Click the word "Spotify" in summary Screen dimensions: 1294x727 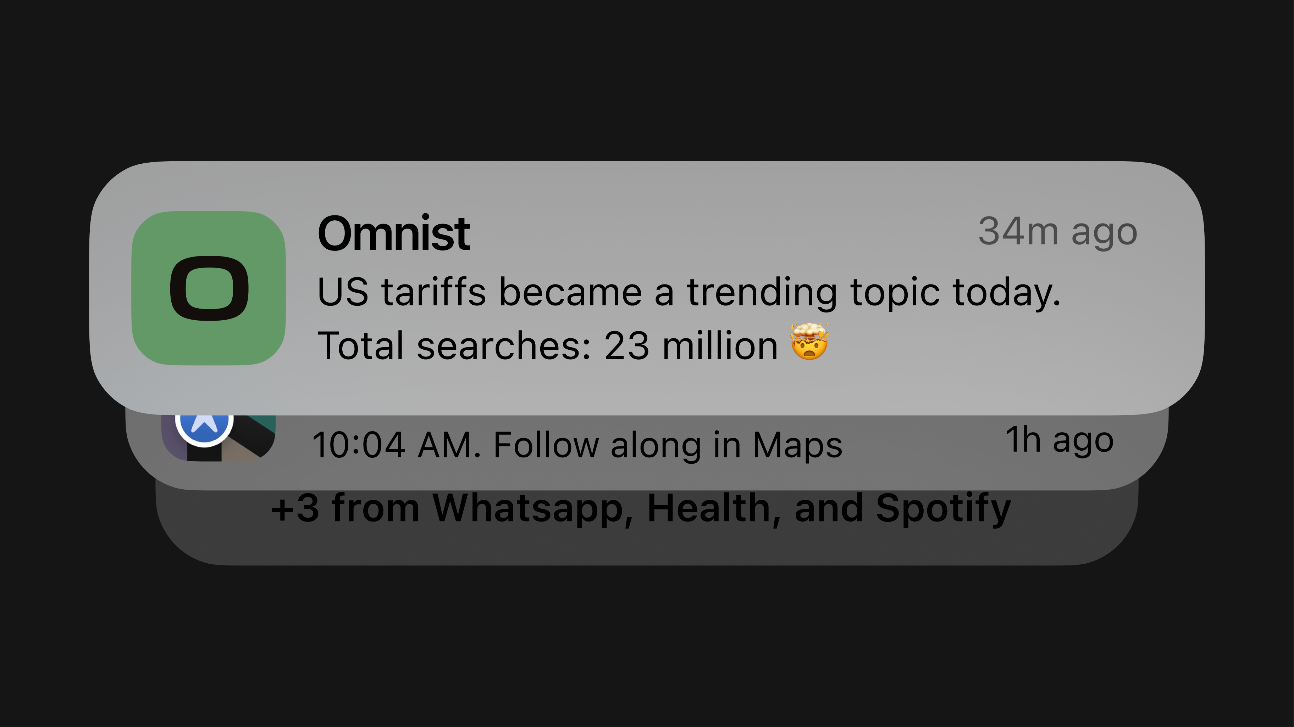943,508
